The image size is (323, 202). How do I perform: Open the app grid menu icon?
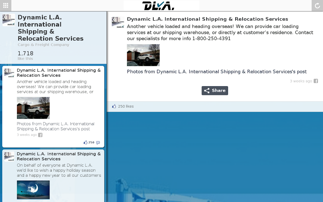click(x=6, y=5)
